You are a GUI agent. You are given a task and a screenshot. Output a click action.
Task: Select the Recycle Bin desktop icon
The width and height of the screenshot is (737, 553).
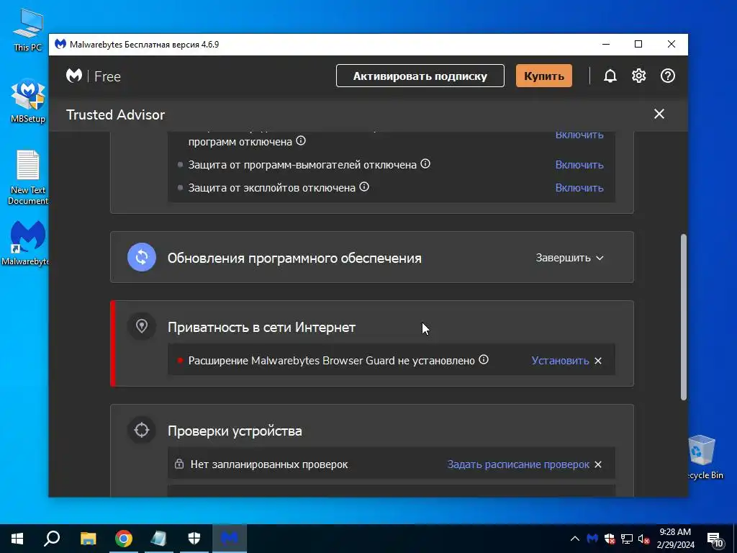coord(704,457)
